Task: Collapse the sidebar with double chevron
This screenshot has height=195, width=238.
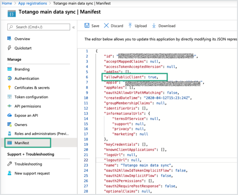Action: [74, 27]
